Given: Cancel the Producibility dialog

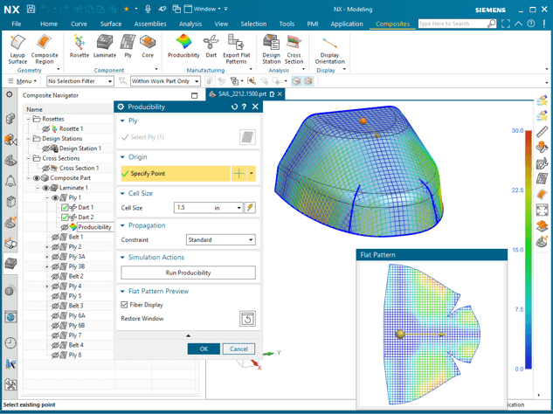Looking at the screenshot, I should point(238,348).
